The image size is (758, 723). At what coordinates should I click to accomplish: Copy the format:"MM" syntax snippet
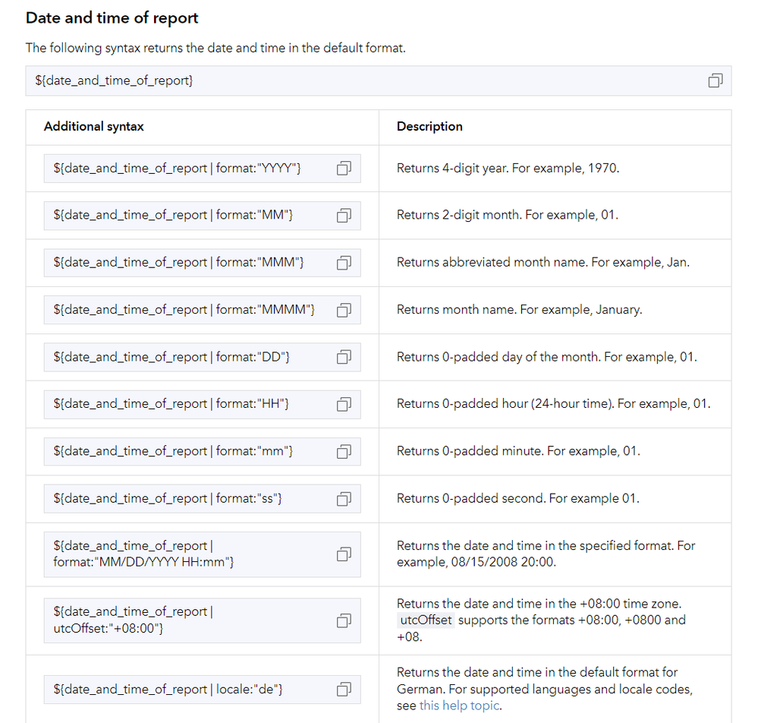tap(344, 216)
